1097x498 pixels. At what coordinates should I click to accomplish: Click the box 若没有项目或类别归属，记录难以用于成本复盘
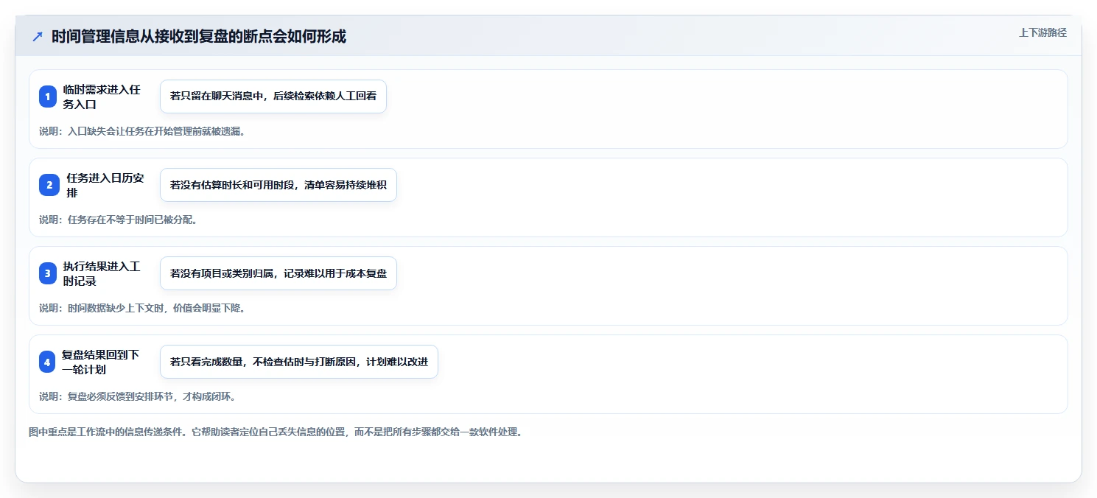coord(278,273)
